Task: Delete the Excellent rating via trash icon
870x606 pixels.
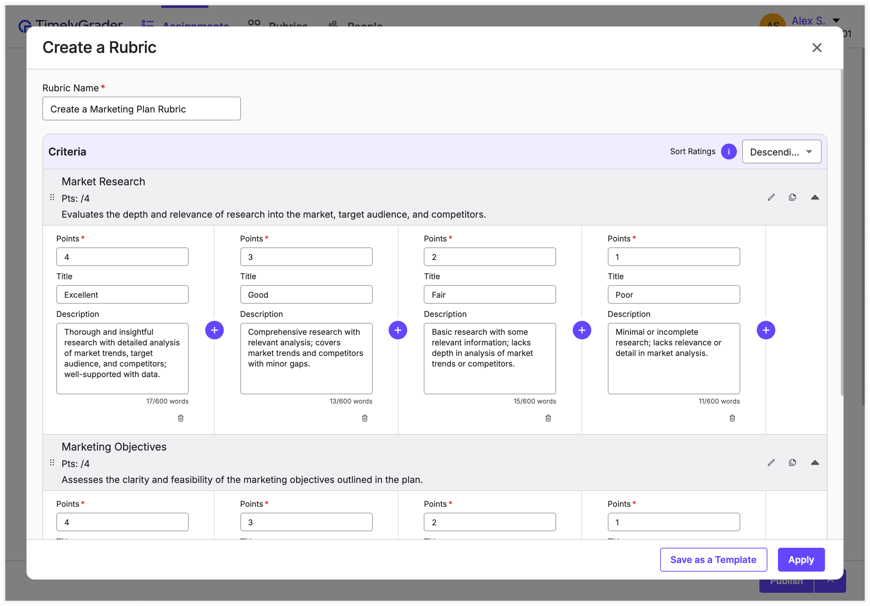Action: pos(181,418)
